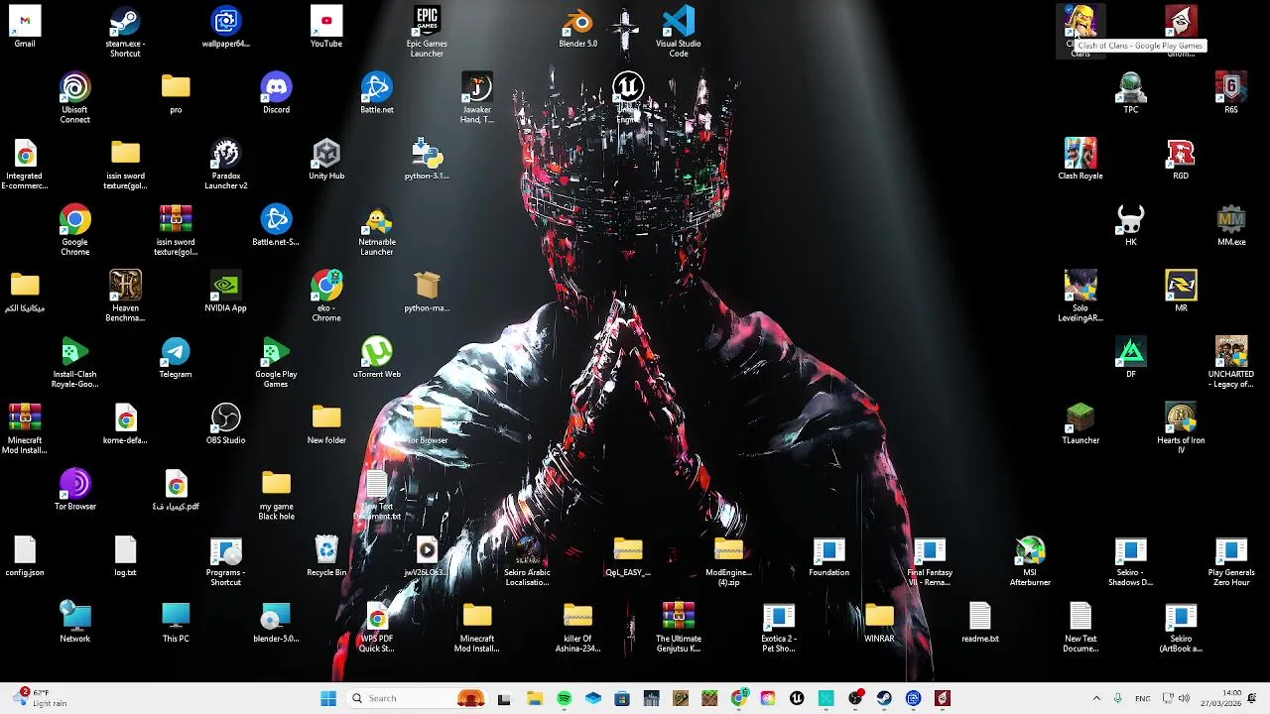1270x714 pixels.
Task: Select the Unity Hub desktop icon
Action: [x=326, y=161]
